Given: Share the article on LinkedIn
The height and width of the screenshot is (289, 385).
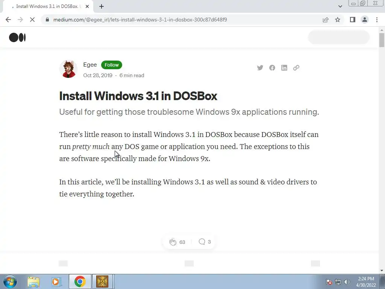Looking at the screenshot, I should coord(284,68).
